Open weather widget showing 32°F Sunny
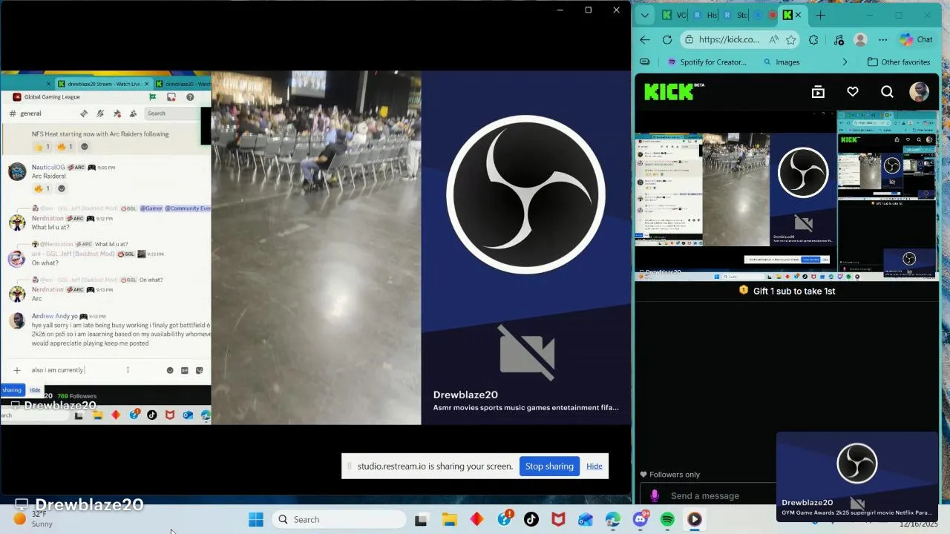 (x=34, y=518)
